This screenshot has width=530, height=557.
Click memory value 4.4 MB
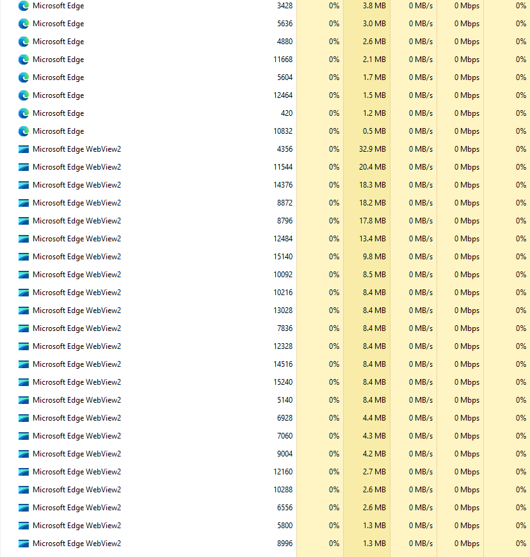(x=374, y=418)
